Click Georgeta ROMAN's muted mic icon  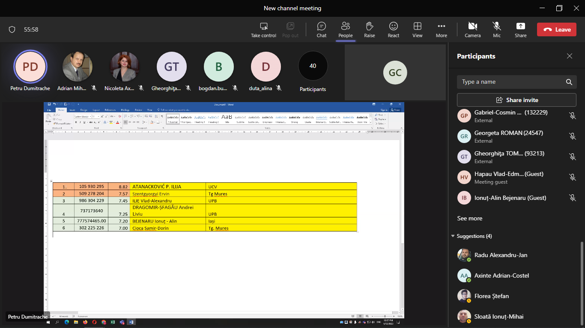click(x=572, y=136)
